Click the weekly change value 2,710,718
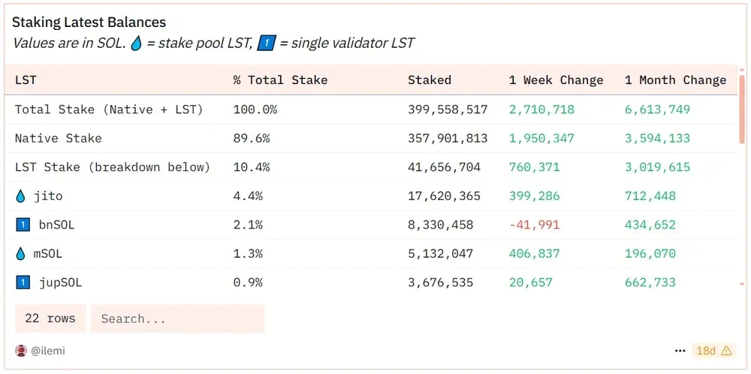 [x=541, y=109]
